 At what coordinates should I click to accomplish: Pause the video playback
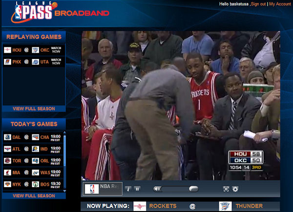[x=137, y=189]
